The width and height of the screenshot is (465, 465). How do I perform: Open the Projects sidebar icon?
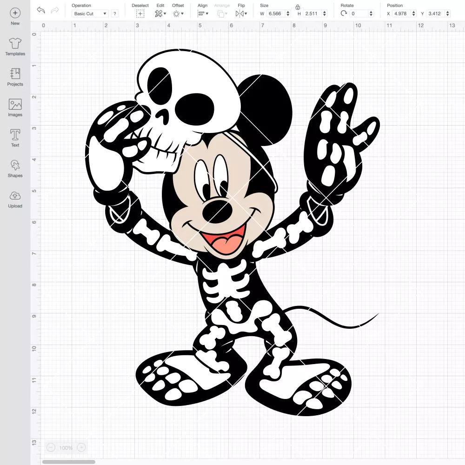click(x=15, y=73)
